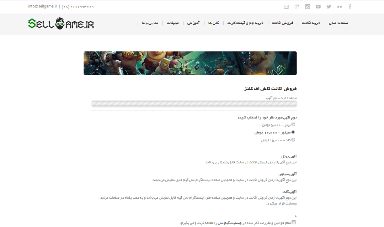Click the phone number in top bar
Viewport: 384px width, 227px height.
point(78,7)
